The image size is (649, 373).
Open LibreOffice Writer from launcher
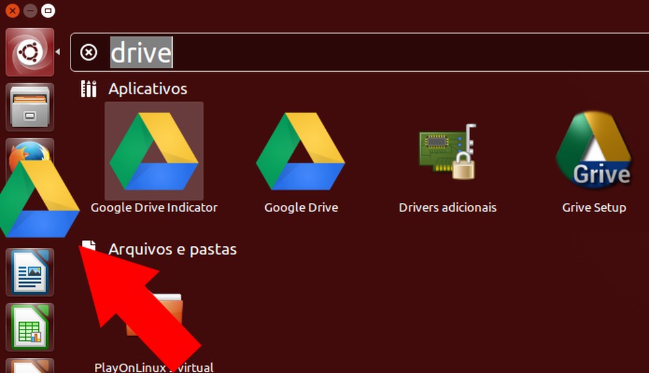pos(30,272)
